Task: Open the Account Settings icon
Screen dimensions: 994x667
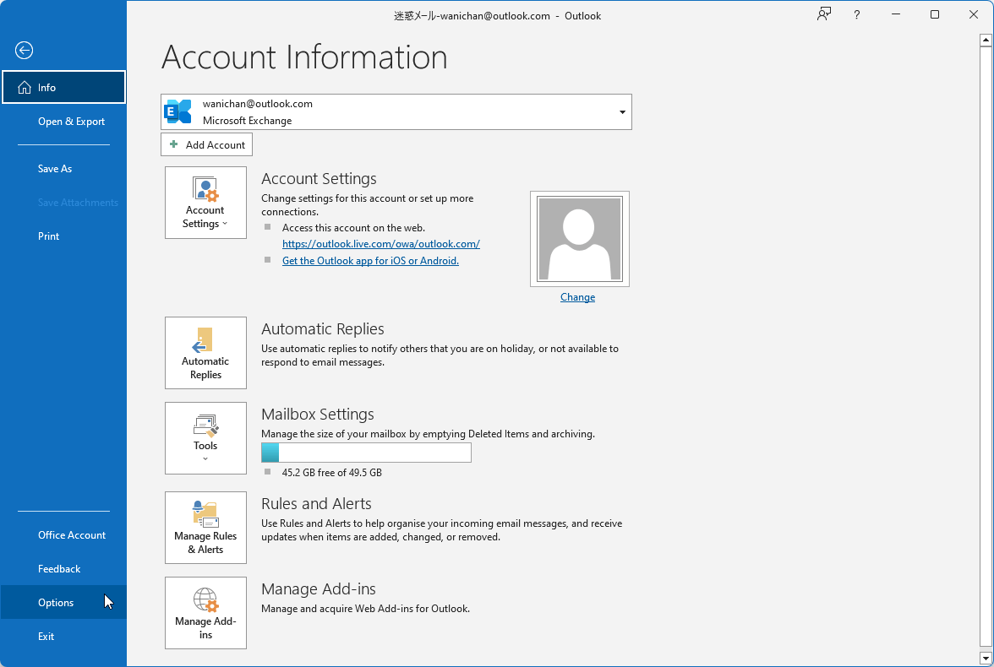Action: click(x=205, y=190)
